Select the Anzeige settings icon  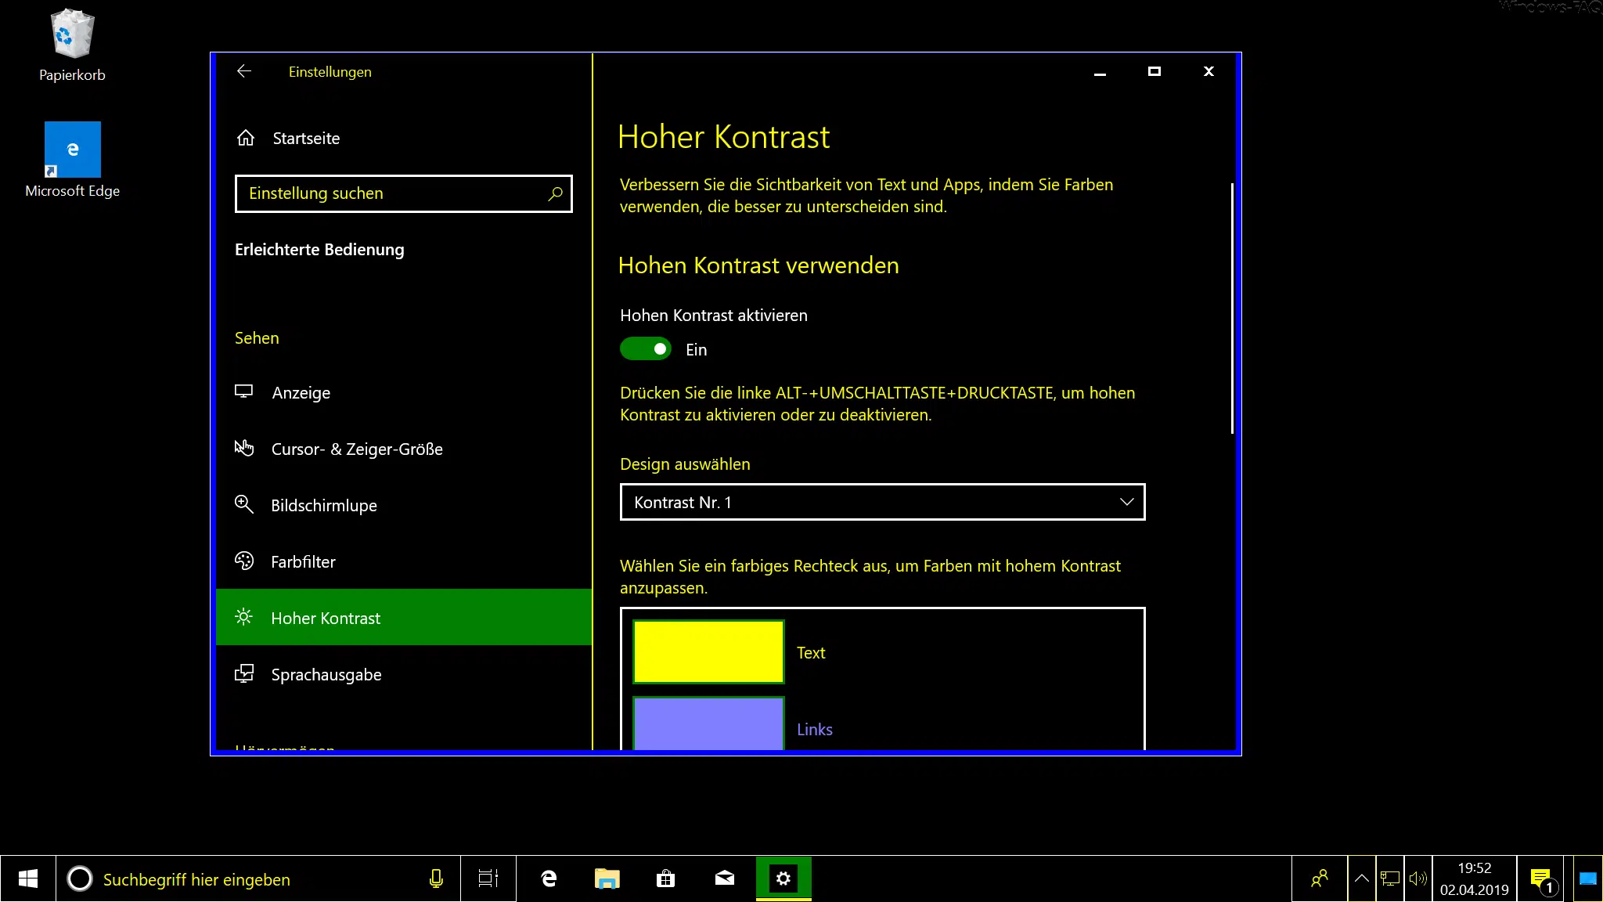pyautogui.click(x=245, y=391)
